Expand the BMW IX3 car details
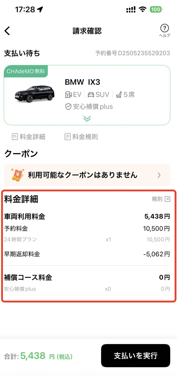Viewport: 177px width, 376px height. click(x=87, y=118)
